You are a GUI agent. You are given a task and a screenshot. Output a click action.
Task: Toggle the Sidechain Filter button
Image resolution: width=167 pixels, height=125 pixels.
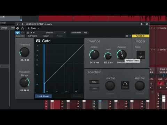[x=94, y=82]
